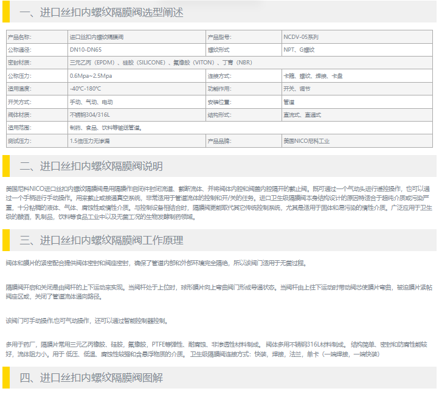Image resolution: width=439 pixels, height=394 pixels.
Task: Click the -40℃-180℃ temperature value
Action: [85, 89]
